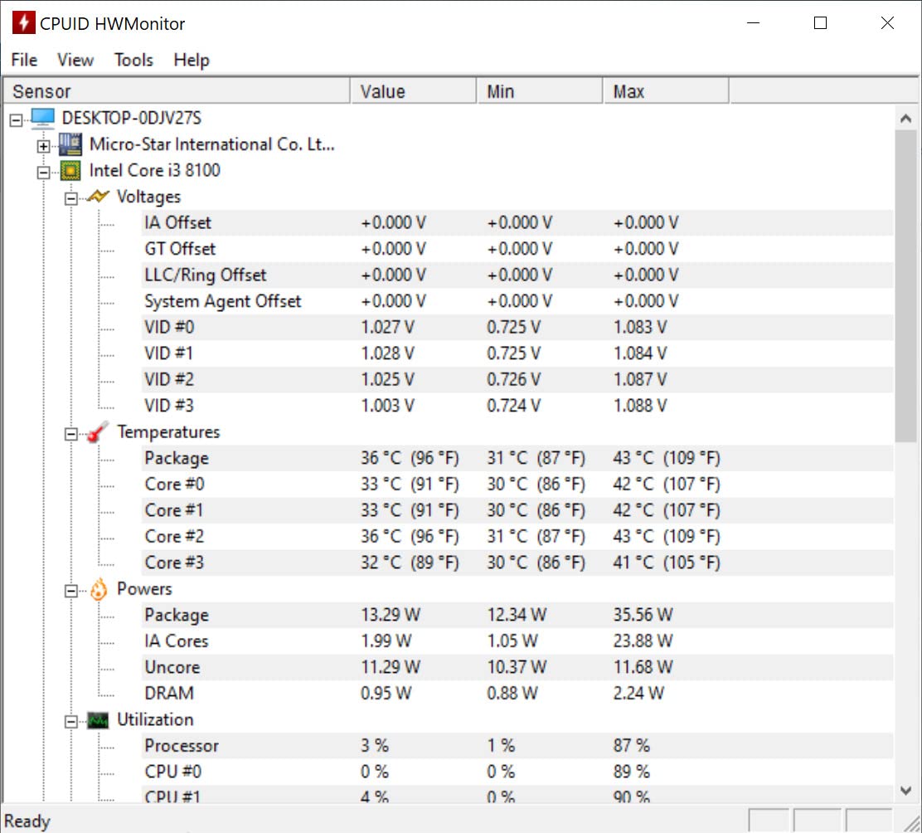The image size is (922, 833).
Task: Select the GT Offset row
Action: pyautogui.click(x=517, y=249)
